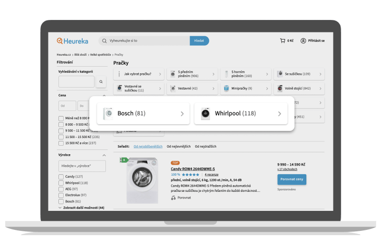Click the Whirlpool washing machine tile icon

pyautogui.click(x=205, y=114)
